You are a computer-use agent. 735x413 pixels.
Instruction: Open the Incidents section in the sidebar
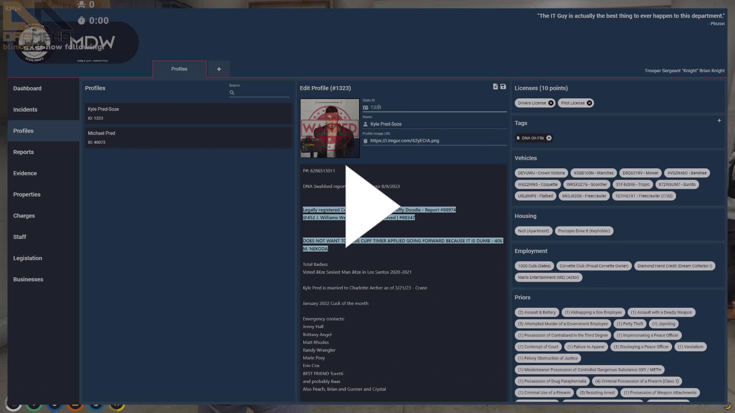point(25,109)
